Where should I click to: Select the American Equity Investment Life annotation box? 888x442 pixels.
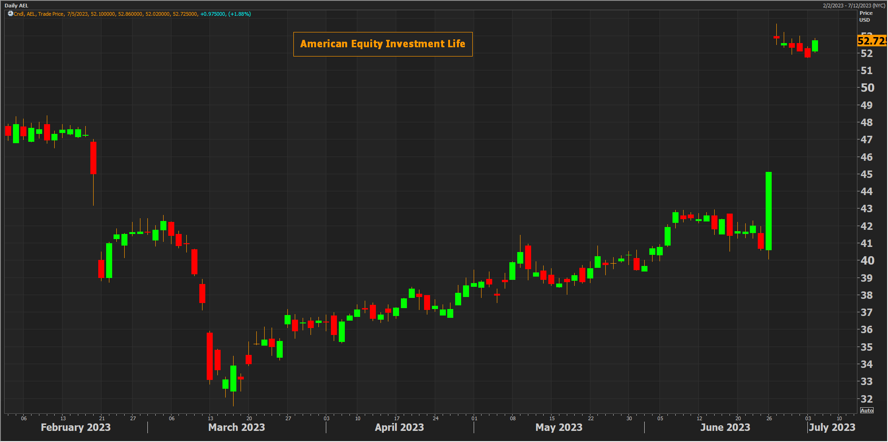[x=382, y=44]
